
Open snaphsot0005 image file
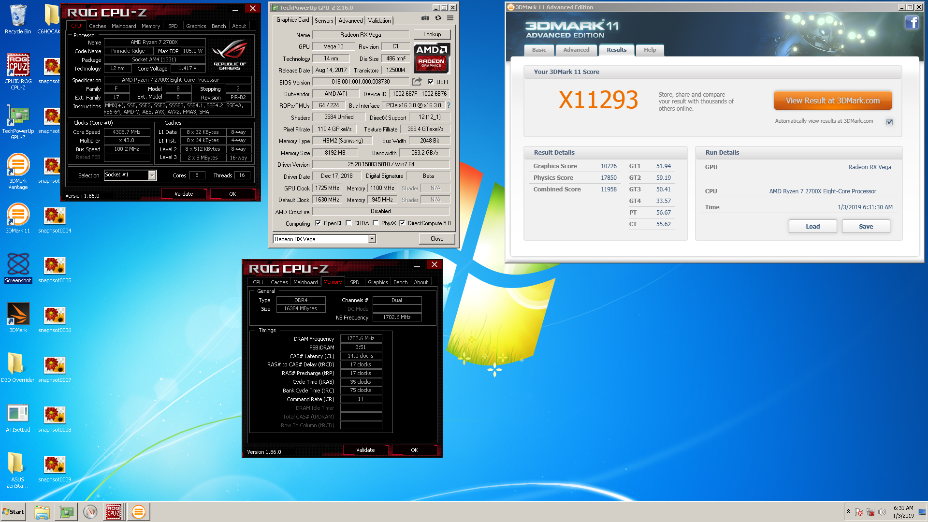click(55, 270)
